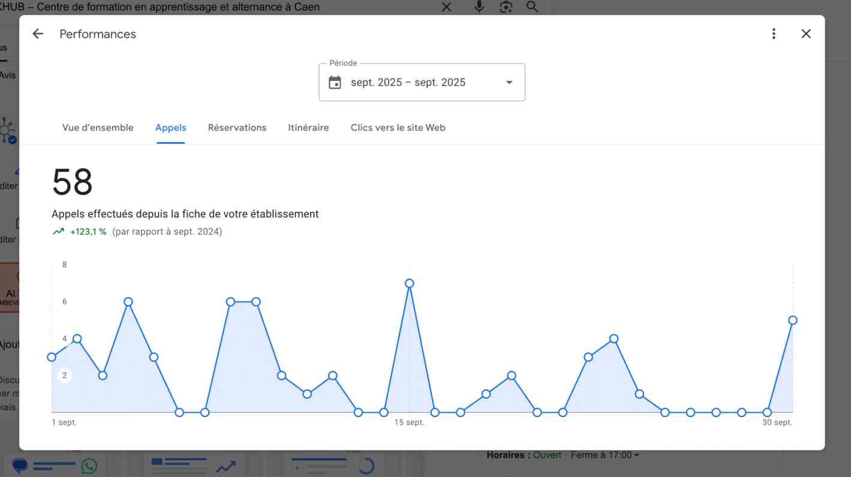Switch to the Vue d'ensemble tab
This screenshot has width=851, height=477.
pyautogui.click(x=98, y=127)
